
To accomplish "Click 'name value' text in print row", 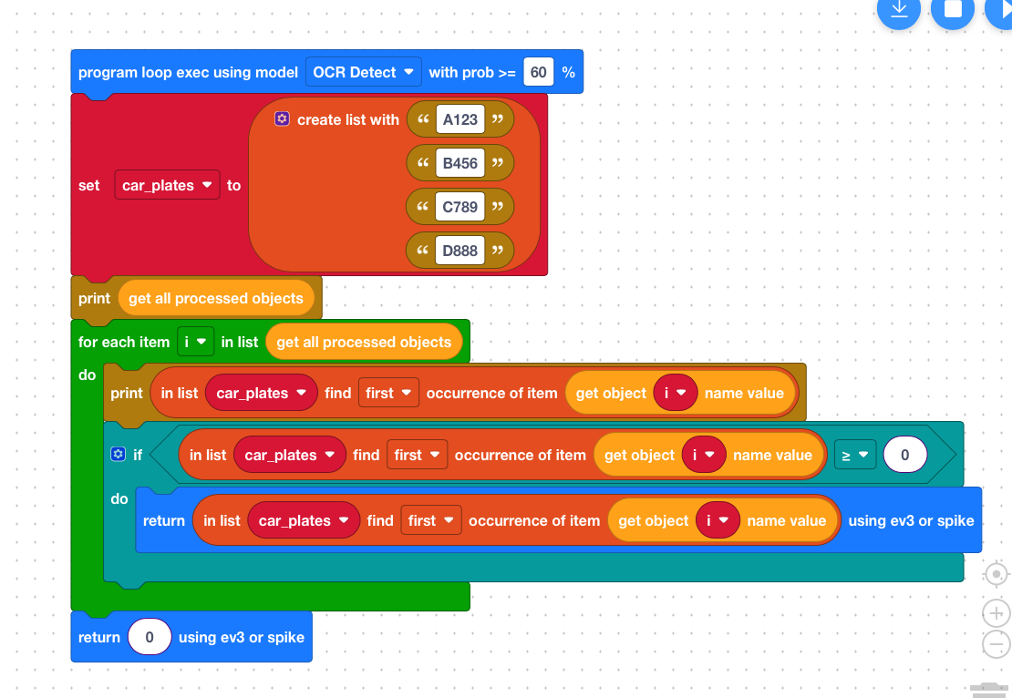I will pyautogui.click(x=744, y=393).
